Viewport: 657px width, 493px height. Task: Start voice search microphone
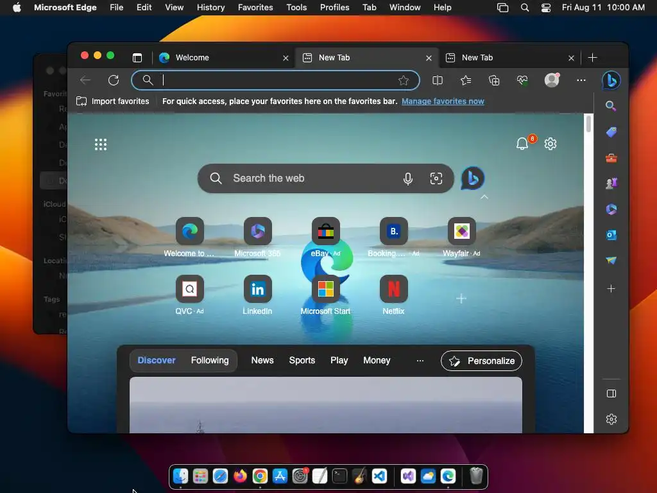[x=407, y=178]
